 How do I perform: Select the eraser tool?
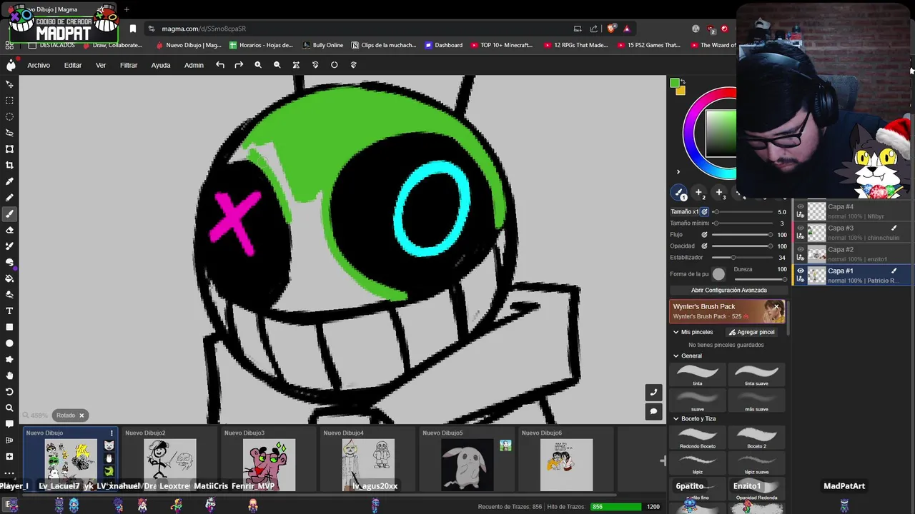pos(9,230)
